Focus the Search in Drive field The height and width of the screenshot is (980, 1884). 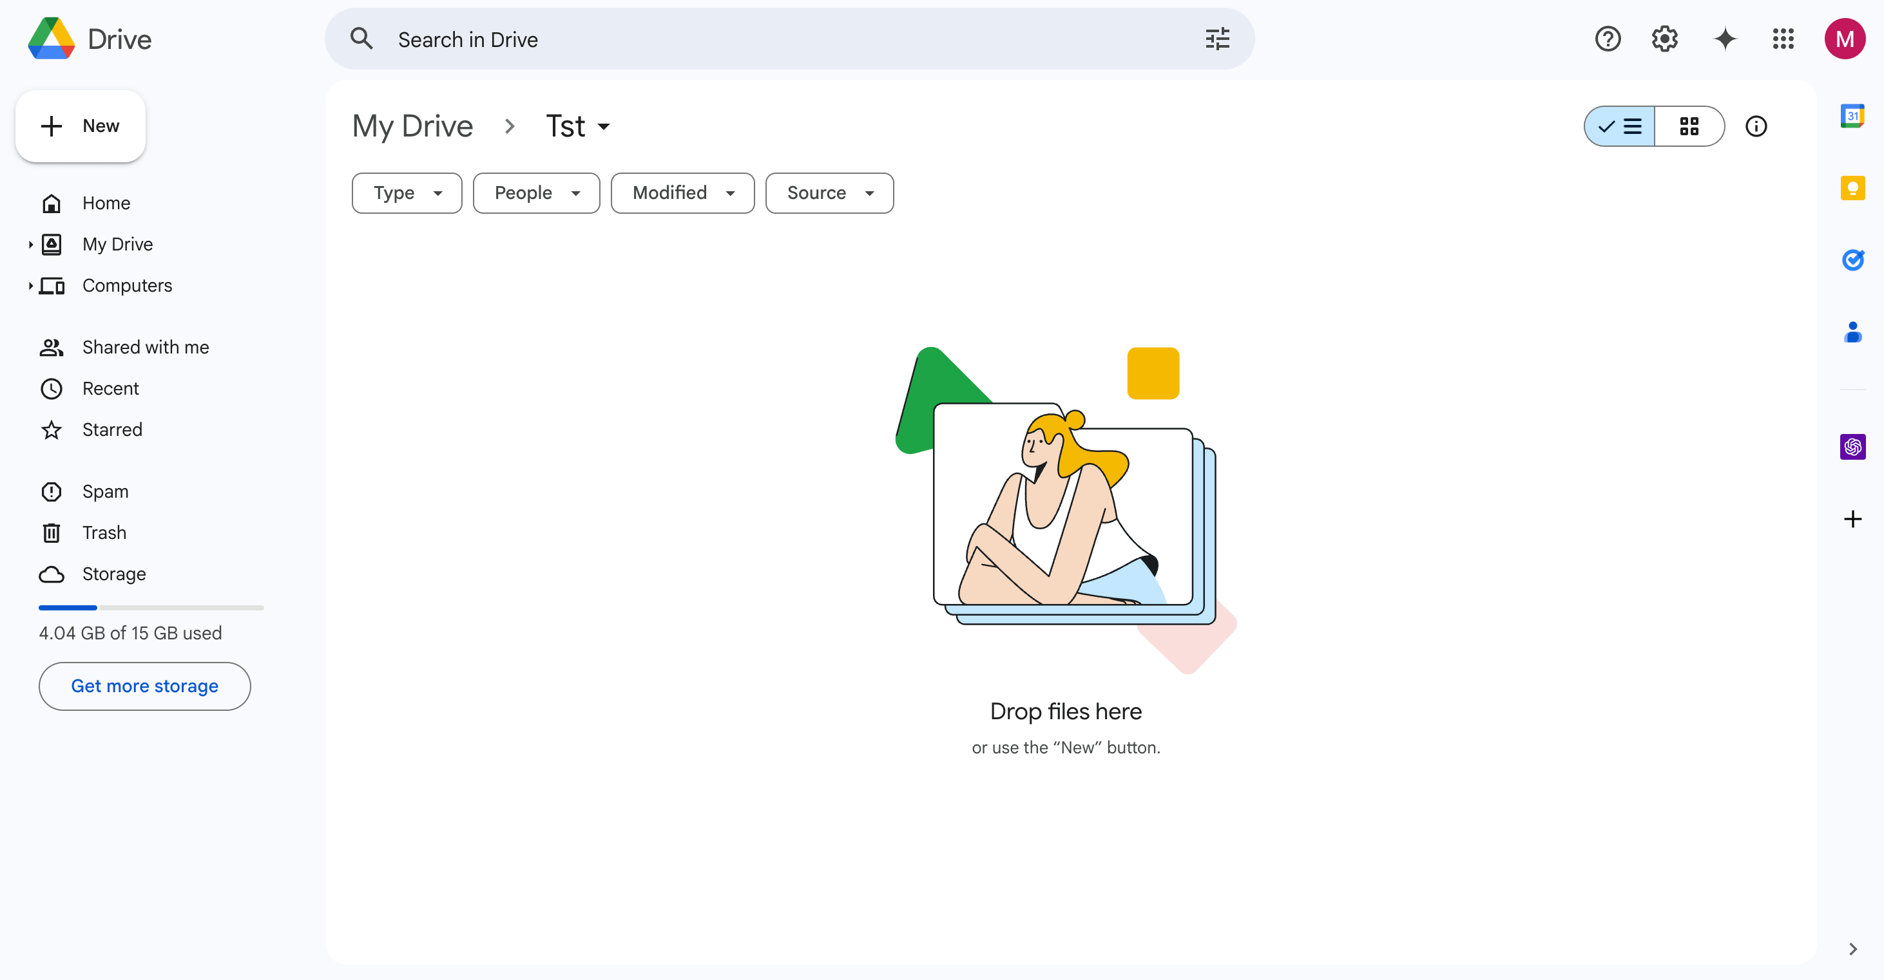click(790, 39)
